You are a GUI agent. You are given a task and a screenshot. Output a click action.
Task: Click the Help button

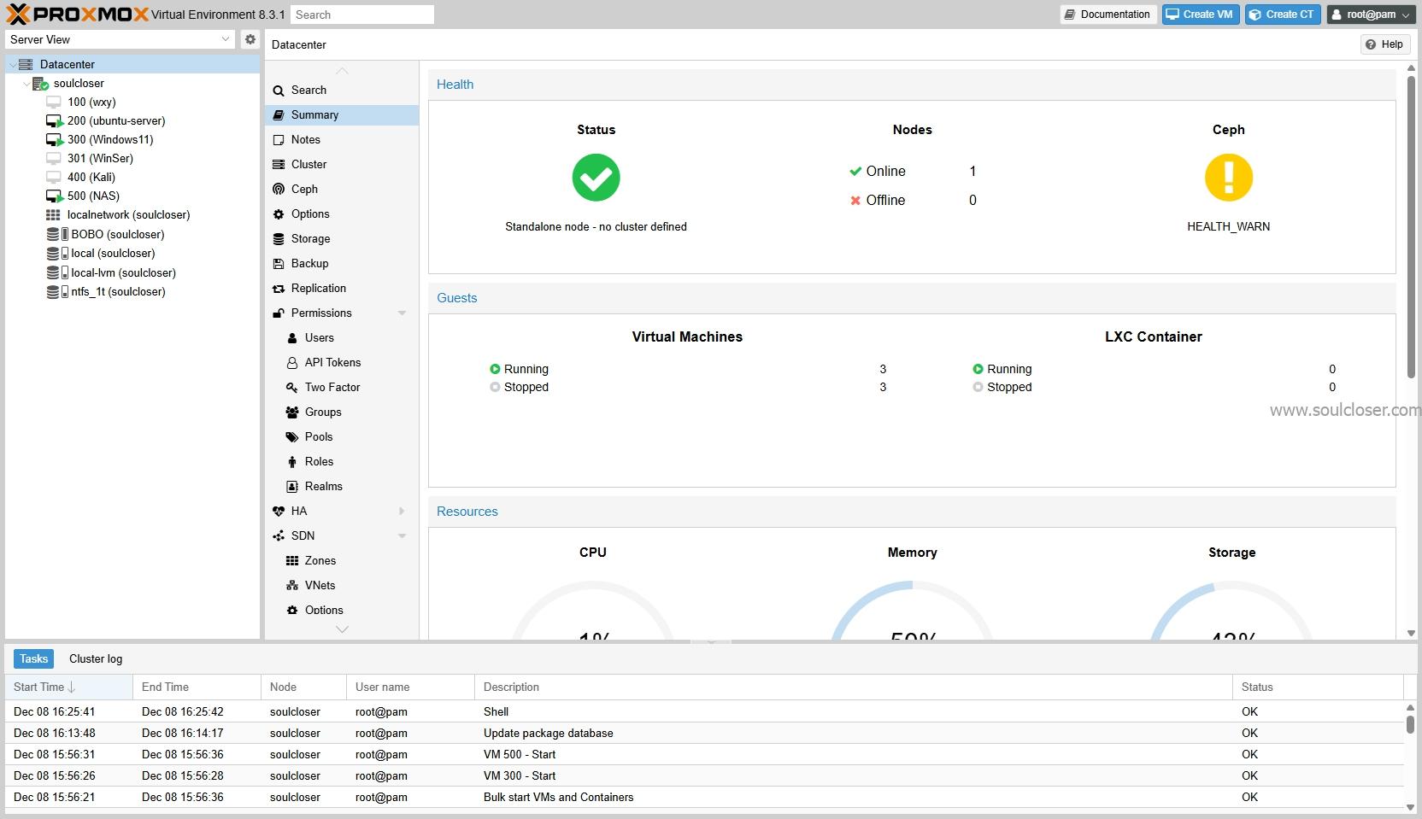point(1384,44)
